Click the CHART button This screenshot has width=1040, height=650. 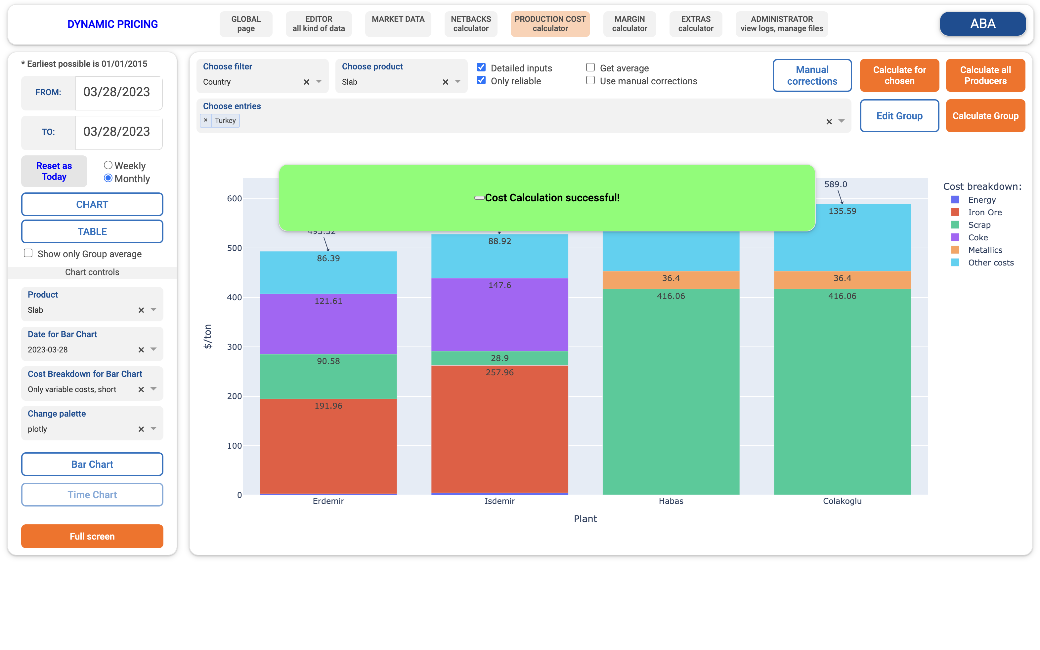(92, 204)
